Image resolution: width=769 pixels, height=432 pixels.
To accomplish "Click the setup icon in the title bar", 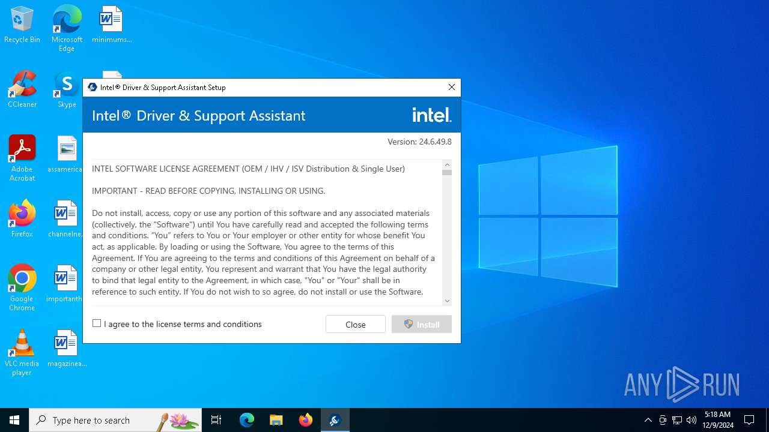I will click(93, 87).
